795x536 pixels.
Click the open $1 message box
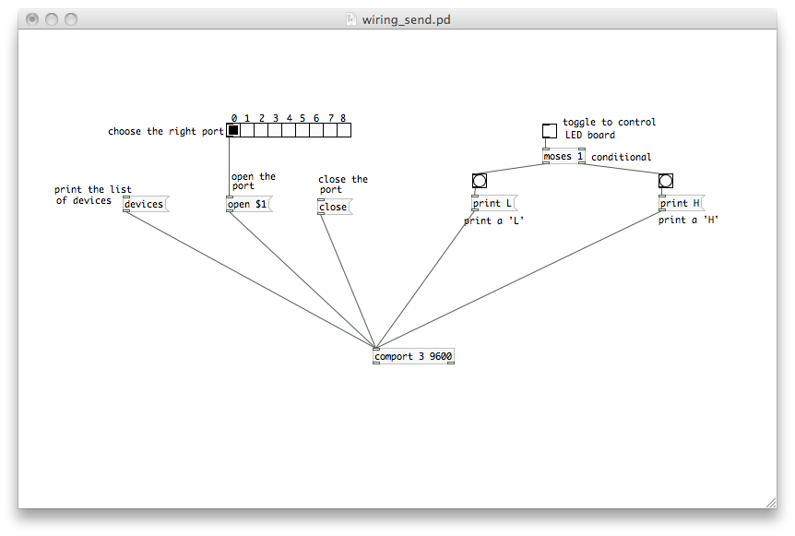[248, 204]
